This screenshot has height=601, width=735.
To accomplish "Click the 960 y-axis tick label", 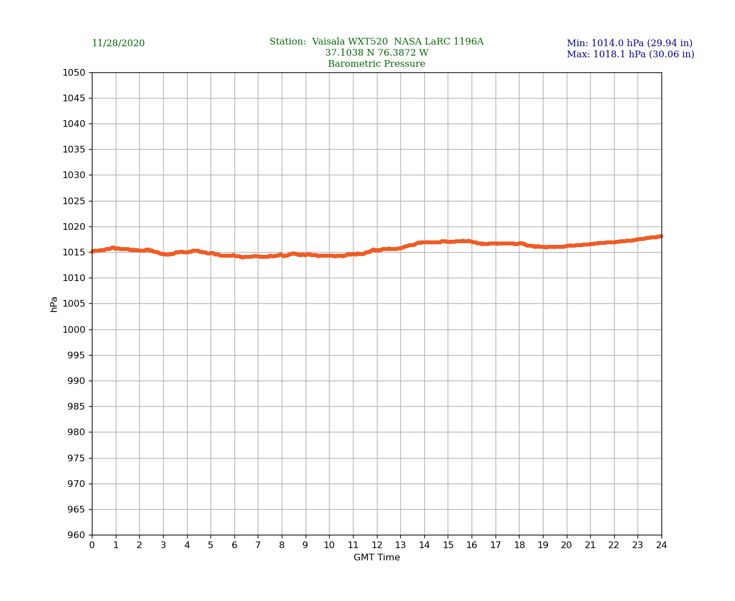I will [76, 535].
